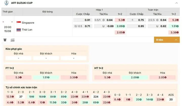This screenshot has height=106, width=182.
Task: Choose correct score 2-2 odds 20
Action: click(139, 99)
